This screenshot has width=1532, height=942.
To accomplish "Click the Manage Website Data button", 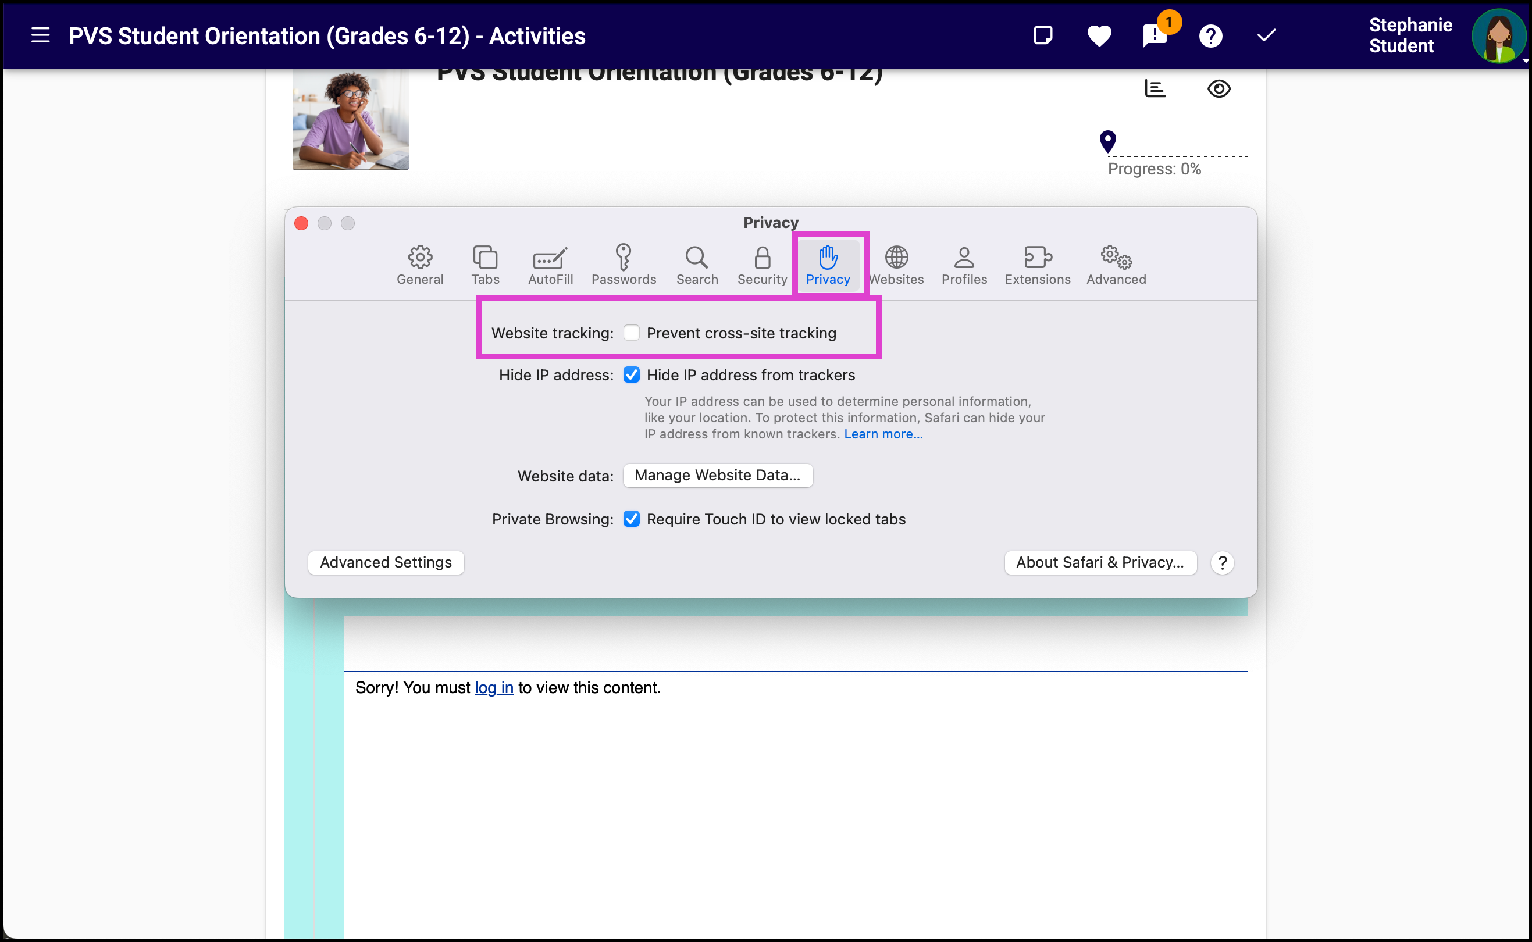I will (718, 476).
